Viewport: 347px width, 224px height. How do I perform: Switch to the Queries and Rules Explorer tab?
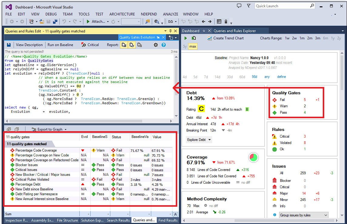pos(235,31)
